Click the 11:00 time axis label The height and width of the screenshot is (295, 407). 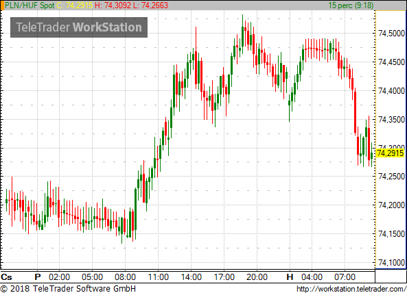pyautogui.click(x=158, y=277)
